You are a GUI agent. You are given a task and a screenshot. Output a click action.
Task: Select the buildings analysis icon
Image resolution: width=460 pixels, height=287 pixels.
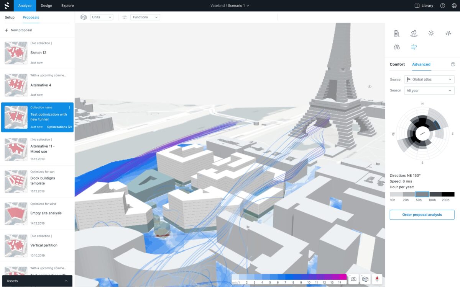[x=396, y=33]
